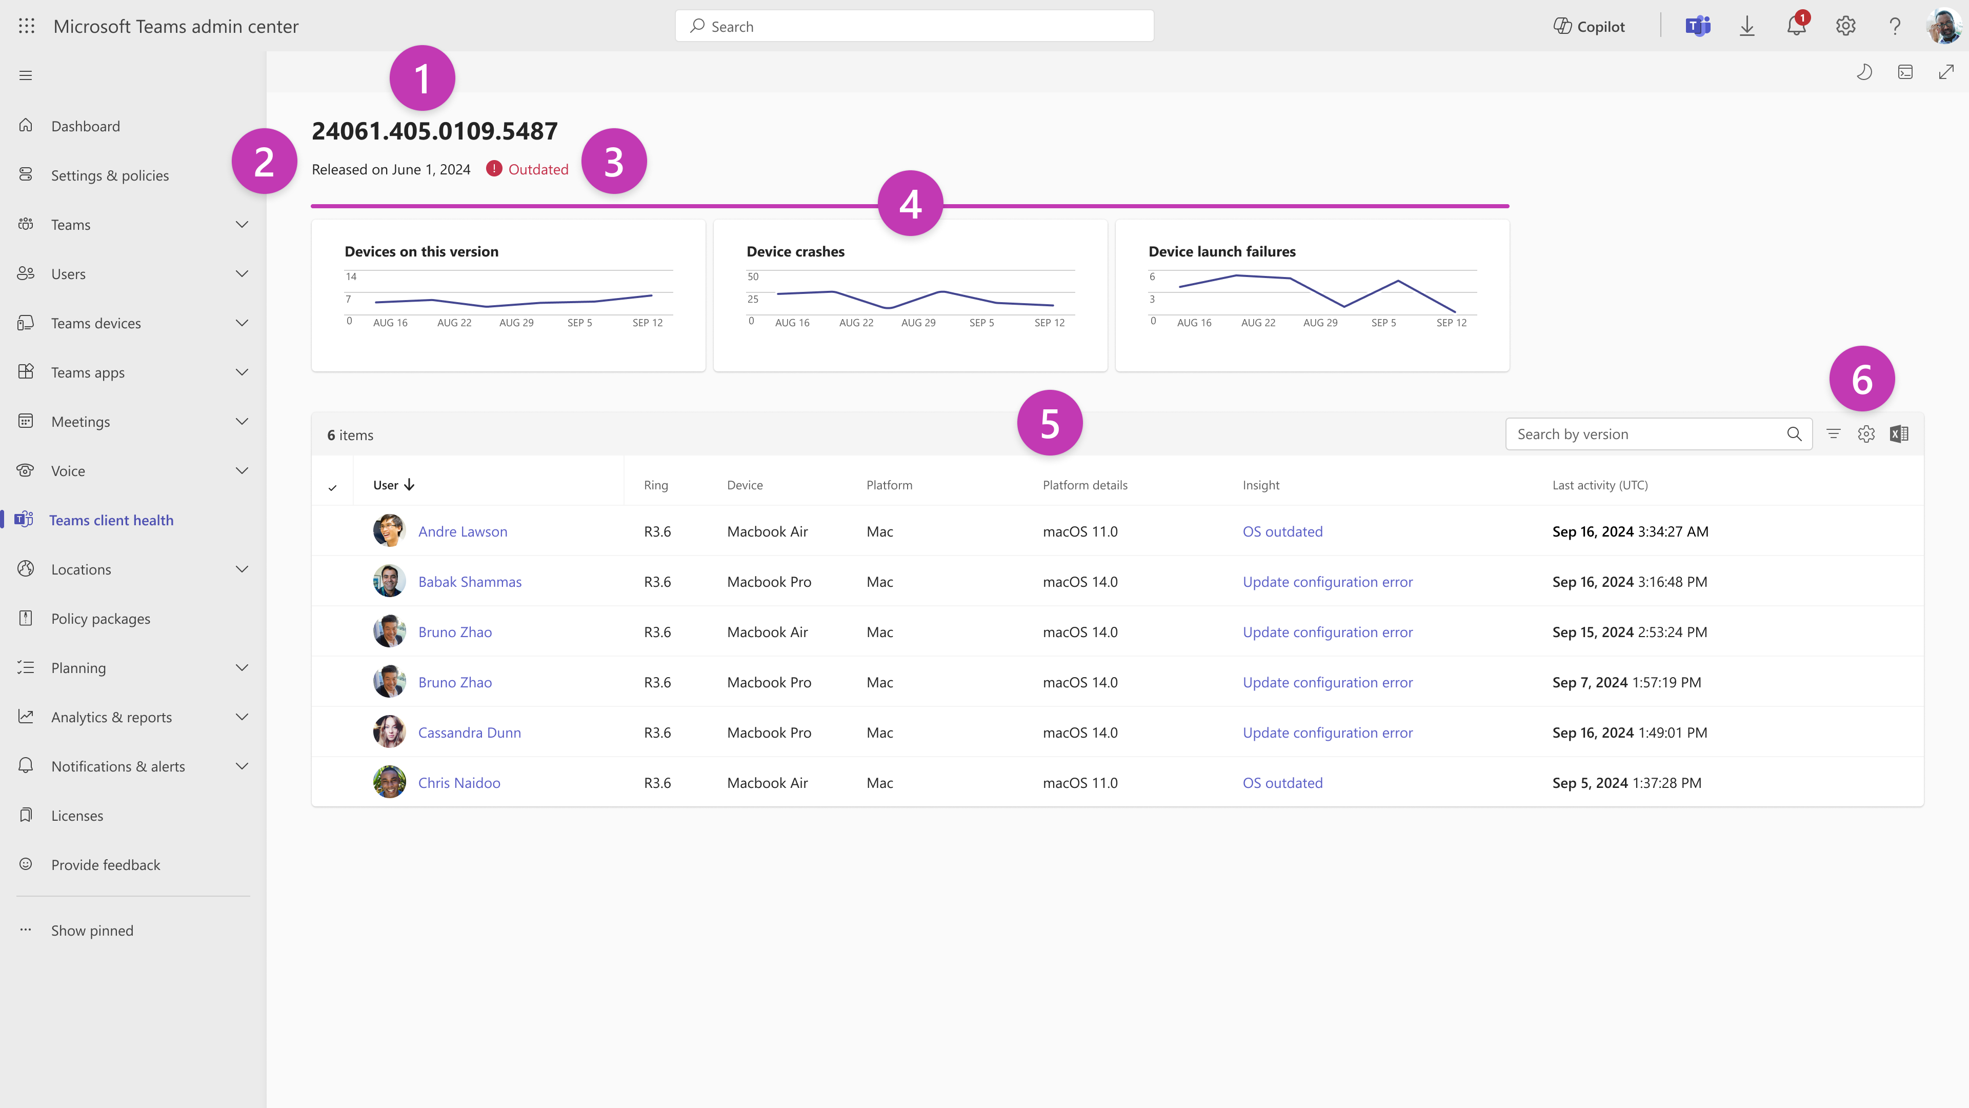The height and width of the screenshot is (1108, 1969).
Task: Click the Export to Excel icon
Action: [1899, 434]
